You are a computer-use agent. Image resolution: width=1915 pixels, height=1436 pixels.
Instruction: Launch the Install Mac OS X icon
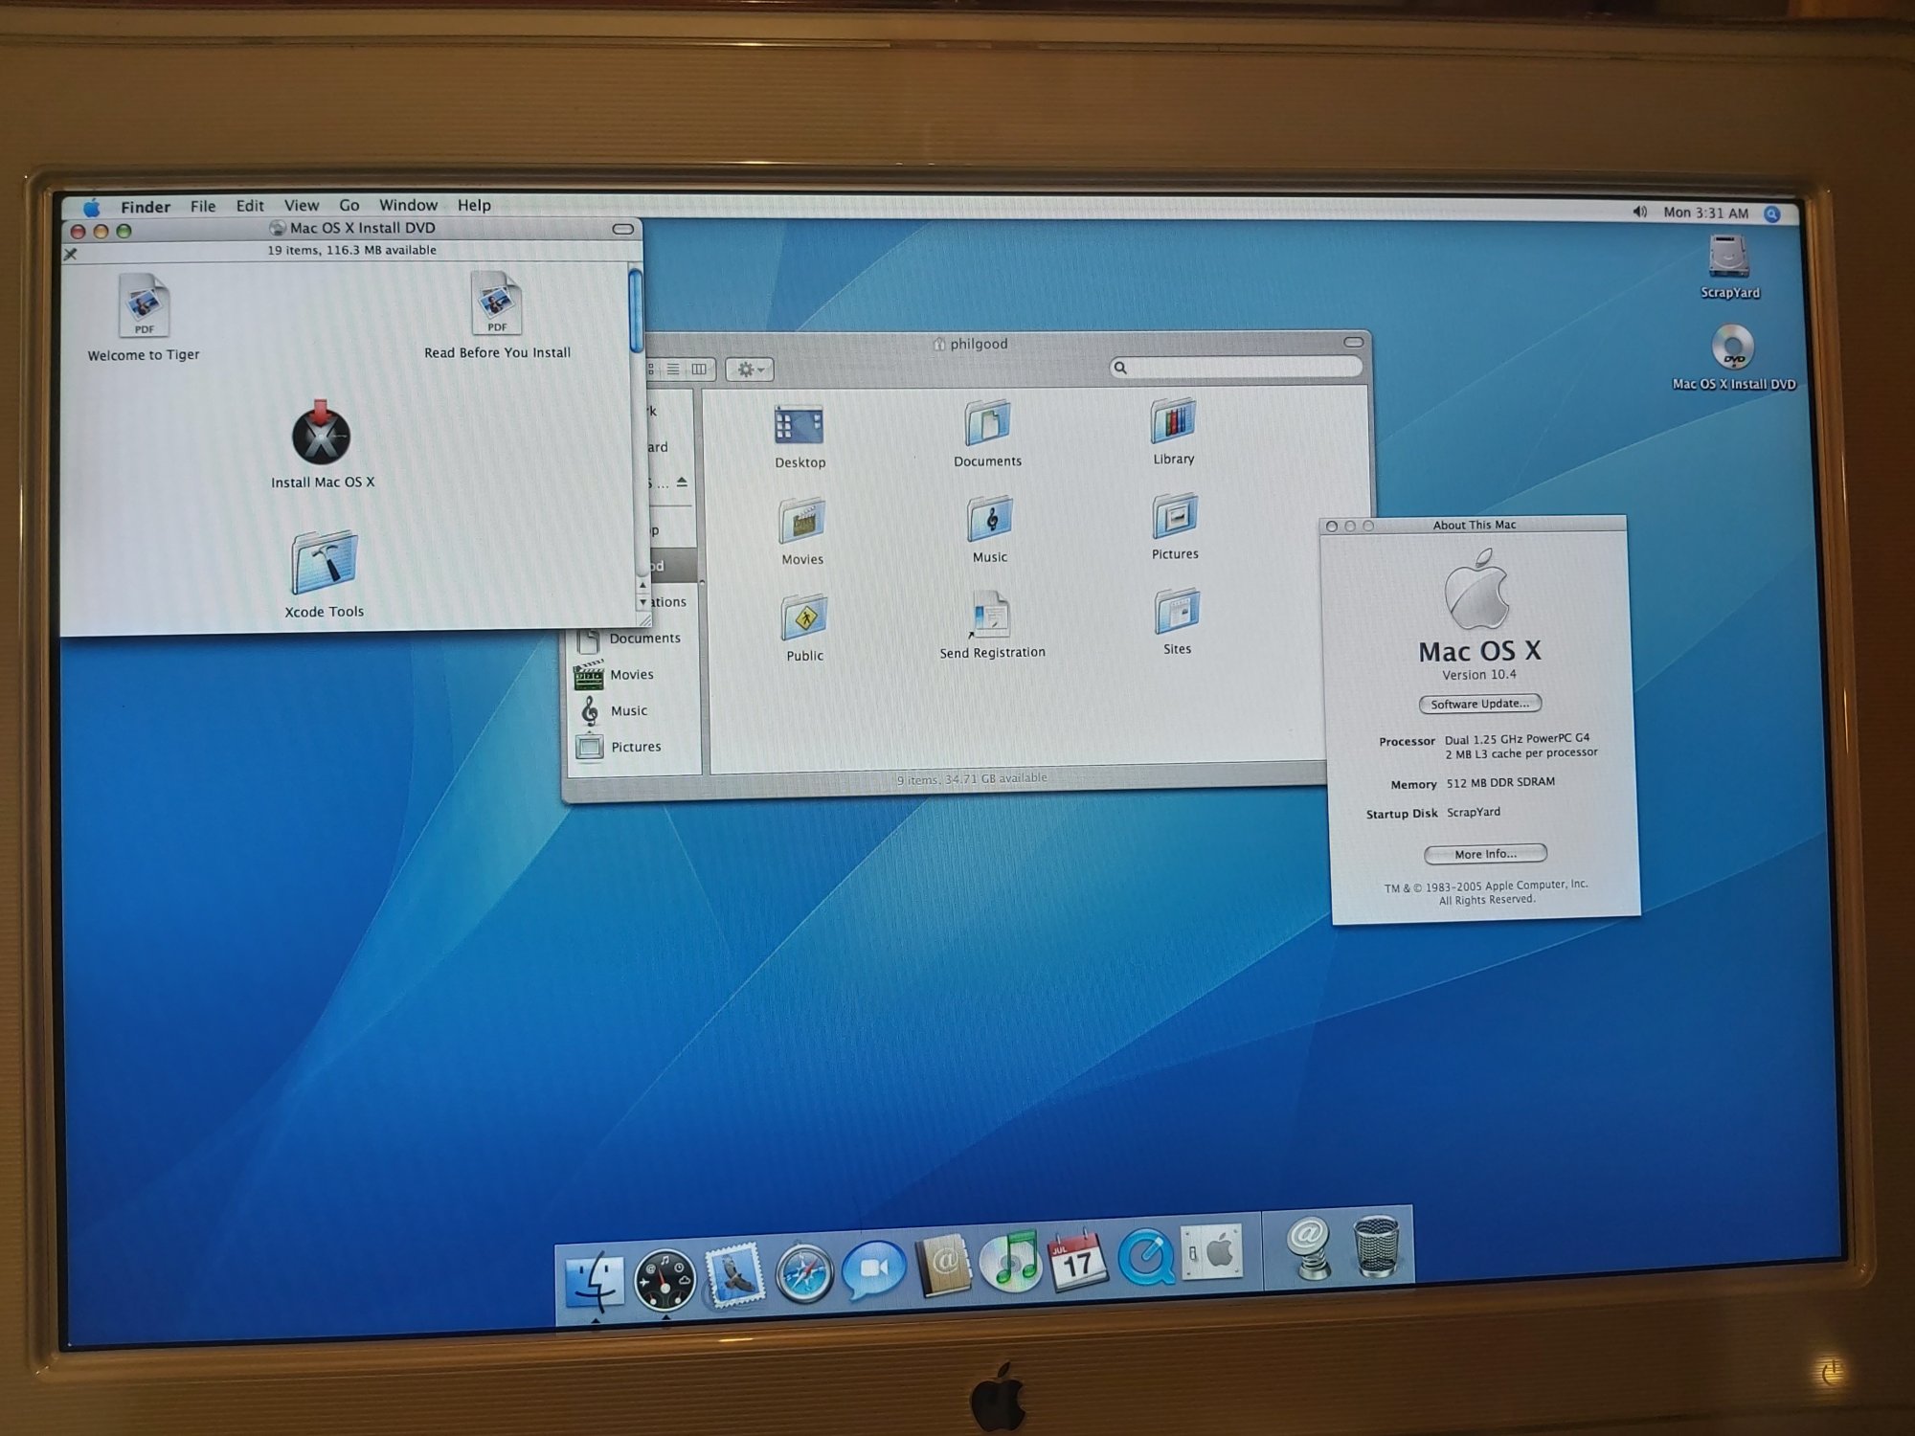click(x=321, y=433)
